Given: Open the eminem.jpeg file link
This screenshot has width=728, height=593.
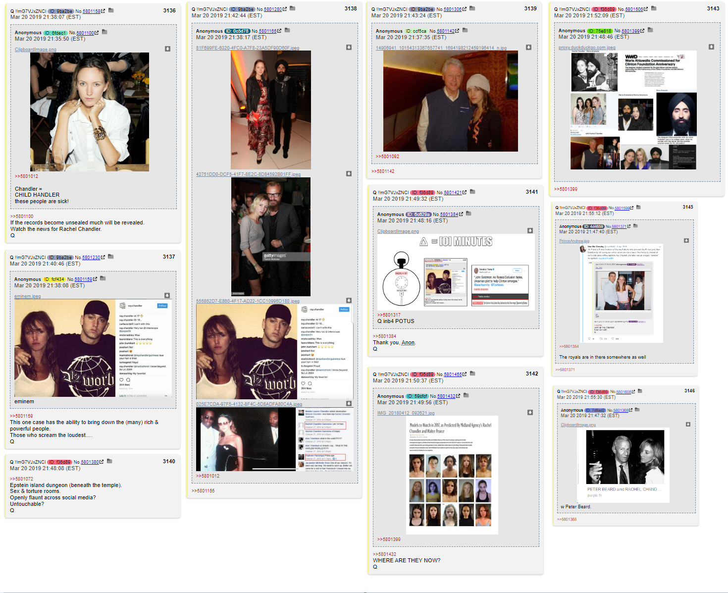Looking at the screenshot, I should (28, 296).
